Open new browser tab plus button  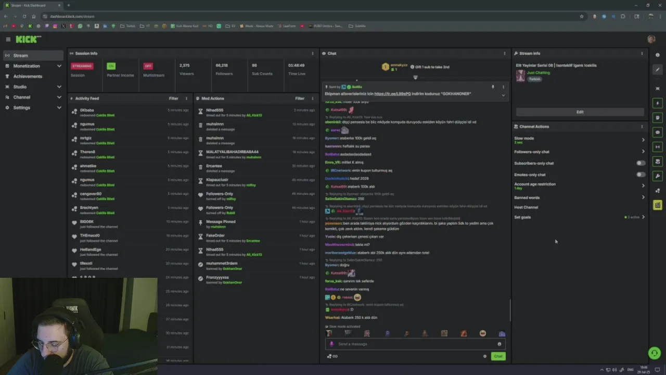click(x=68, y=5)
